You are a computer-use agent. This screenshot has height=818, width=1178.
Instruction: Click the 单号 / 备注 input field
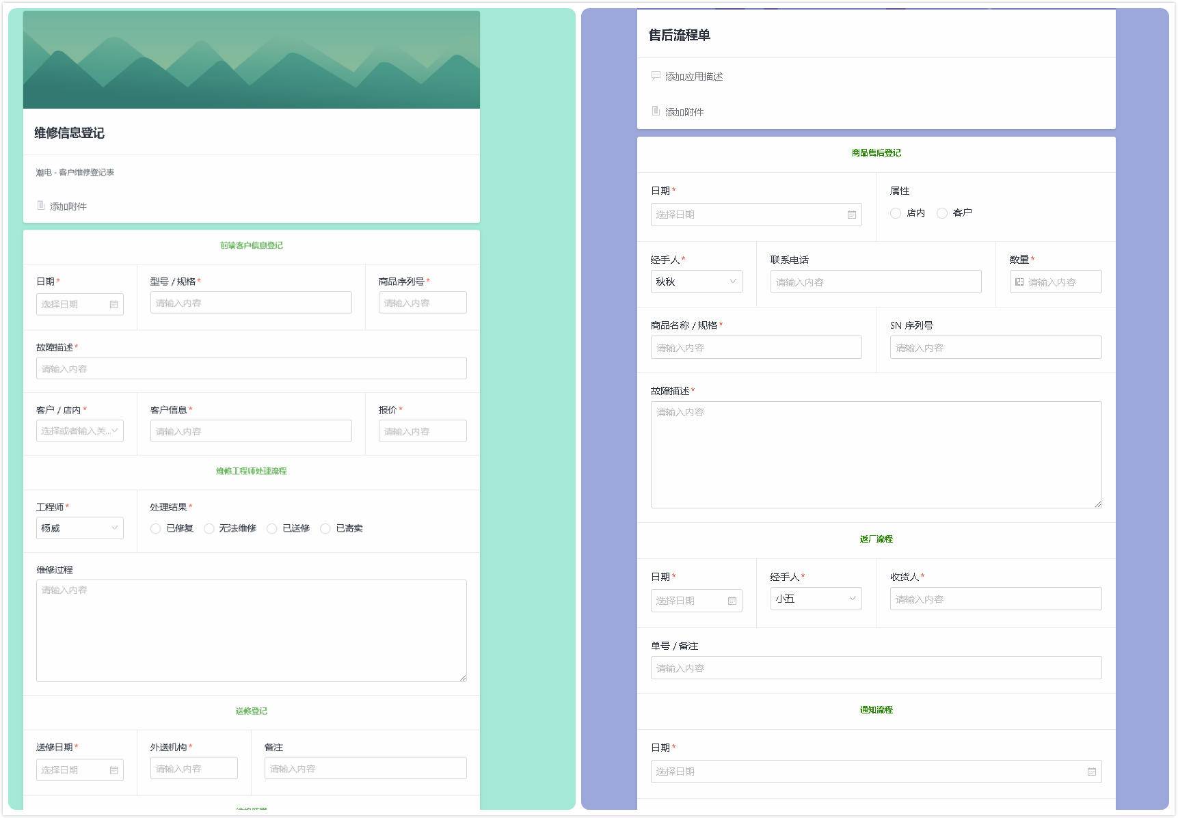tap(875, 668)
